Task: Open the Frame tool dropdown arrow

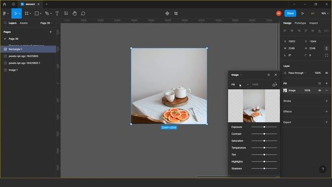Action: (31, 14)
